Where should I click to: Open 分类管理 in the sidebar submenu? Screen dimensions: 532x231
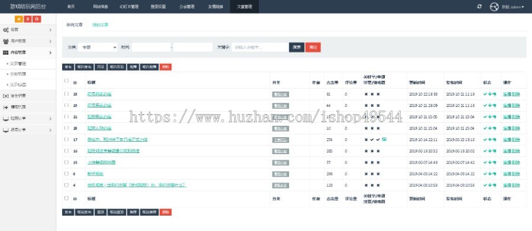(18, 74)
